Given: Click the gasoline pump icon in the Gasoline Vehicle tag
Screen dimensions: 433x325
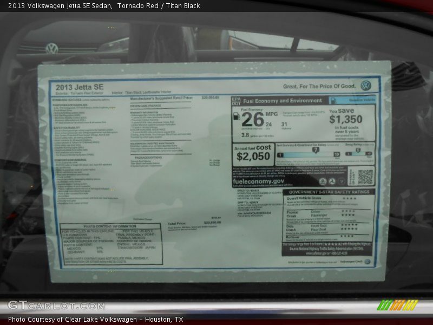Looking at the screenshot, I should 333,100.
